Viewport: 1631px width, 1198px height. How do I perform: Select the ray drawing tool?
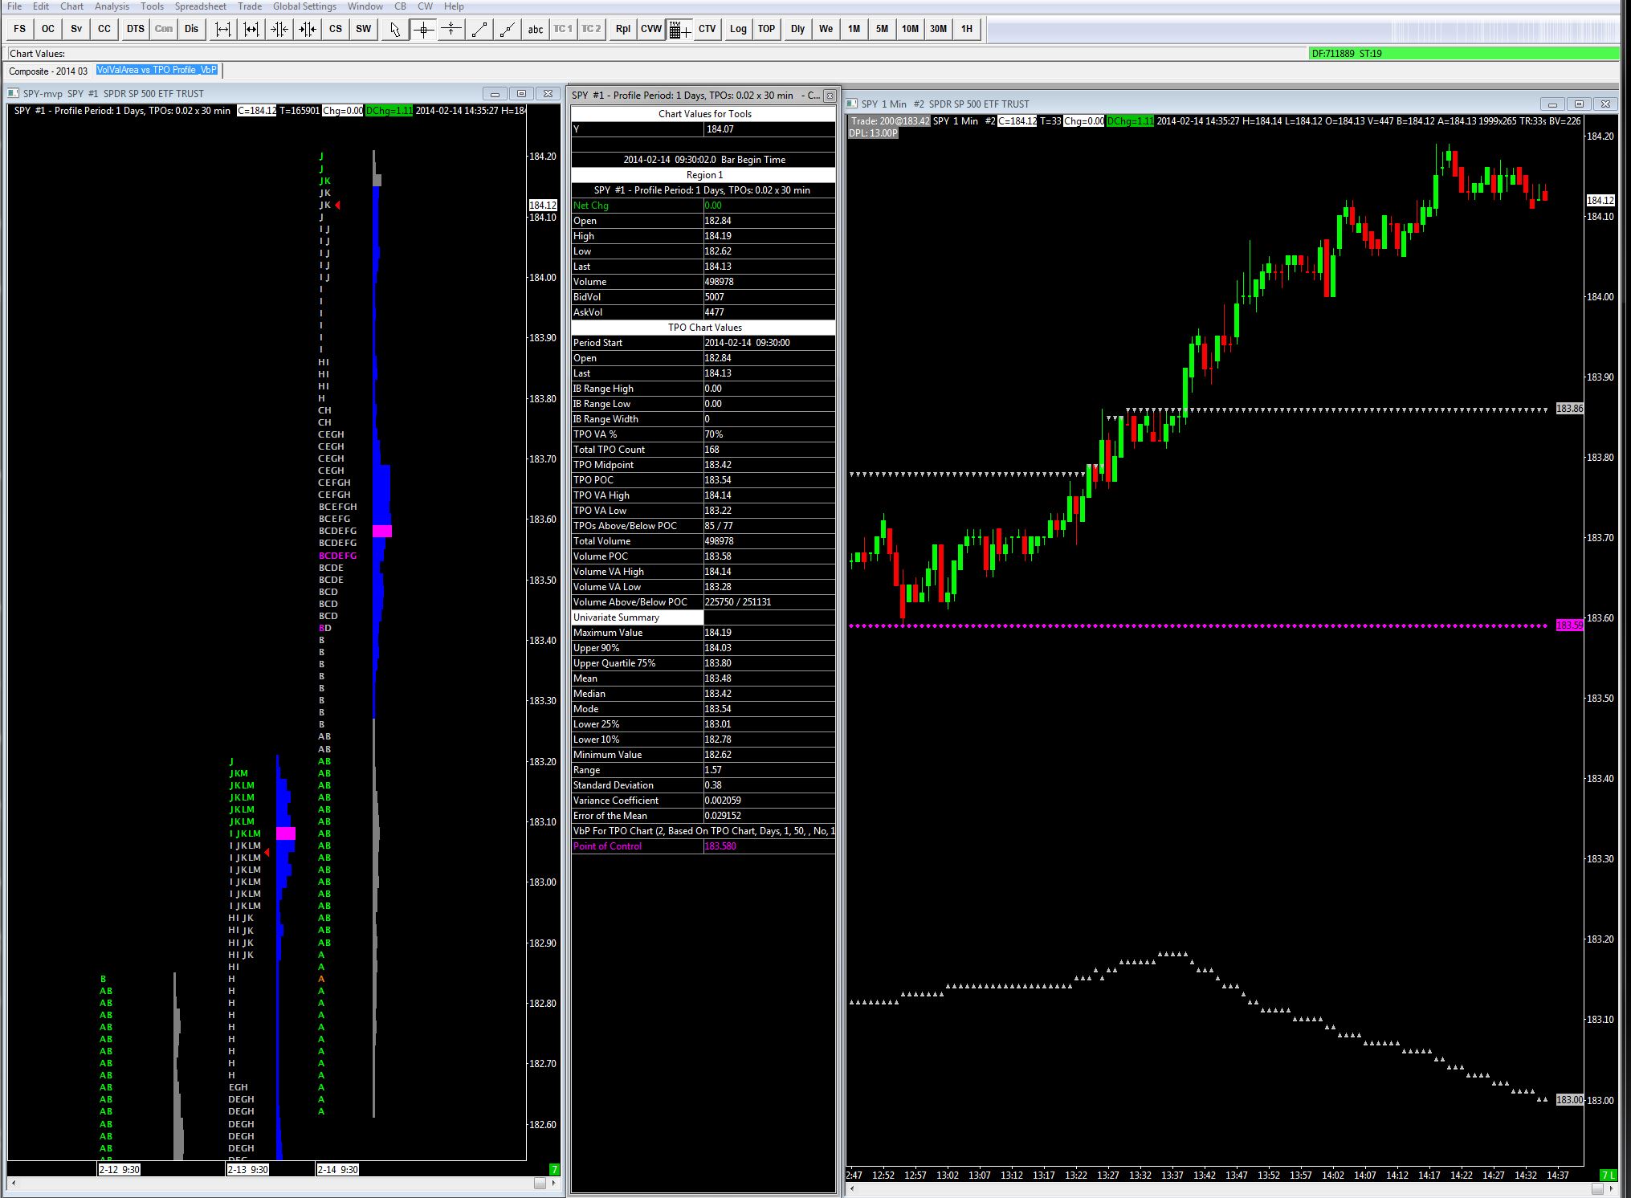[x=508, y=29]
